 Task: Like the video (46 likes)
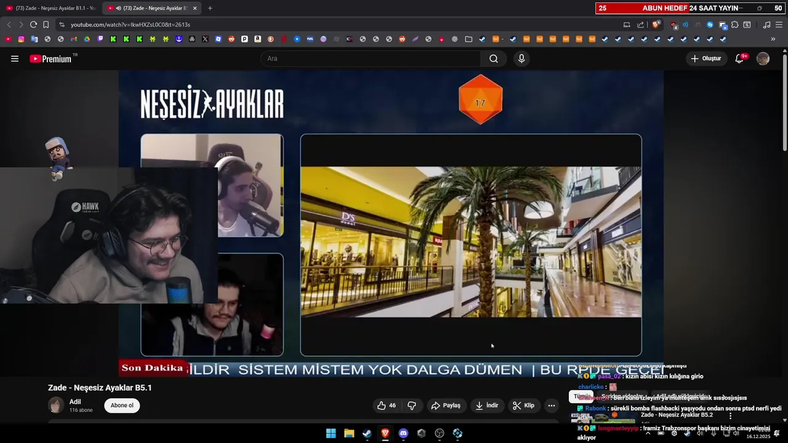[x=387, y=405]
